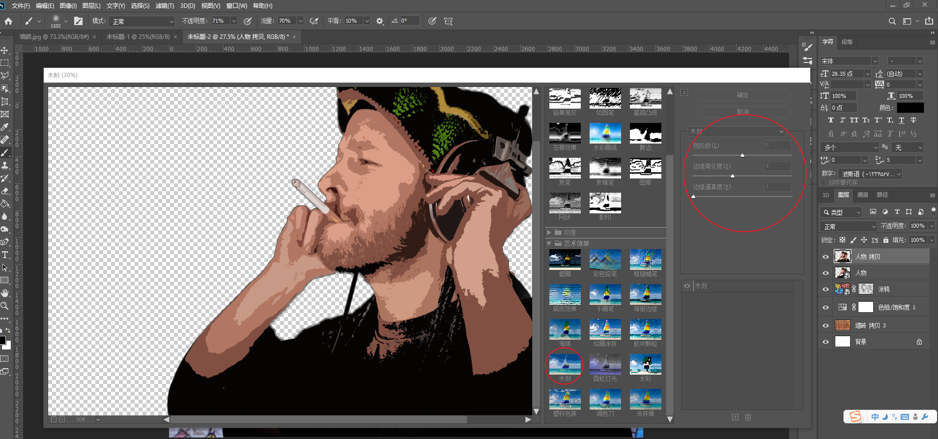Hide the 人物 拷贝 layer

pyautogui.click(x=825, y=257)
